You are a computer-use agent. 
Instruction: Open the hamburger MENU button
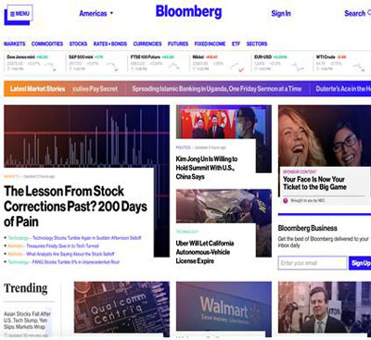tap(19, 14)
